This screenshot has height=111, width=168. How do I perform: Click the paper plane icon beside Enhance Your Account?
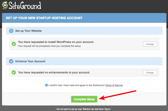point(11,61)
